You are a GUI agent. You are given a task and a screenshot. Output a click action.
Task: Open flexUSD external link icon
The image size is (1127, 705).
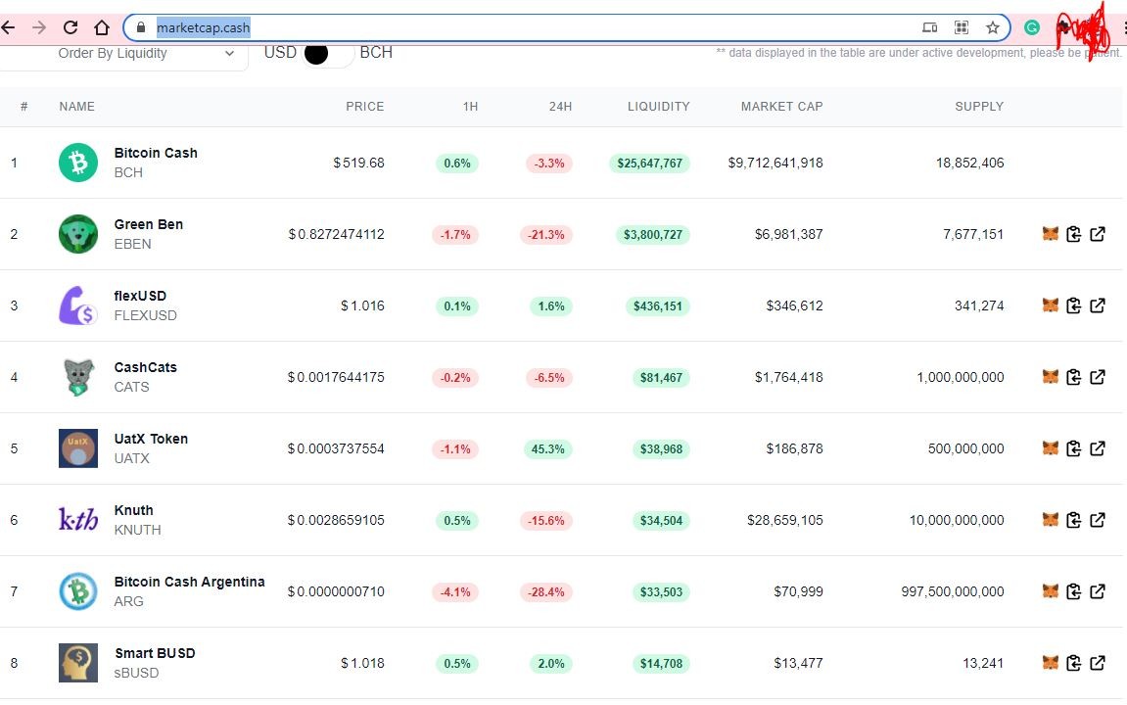click(1098, 305)
